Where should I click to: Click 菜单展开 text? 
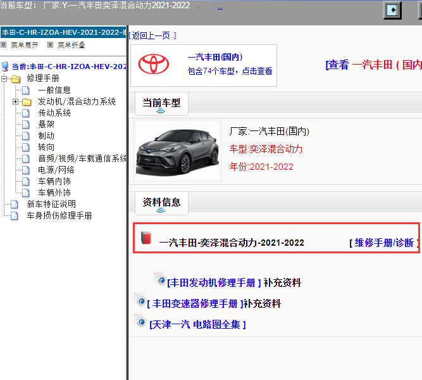point(25,45)
